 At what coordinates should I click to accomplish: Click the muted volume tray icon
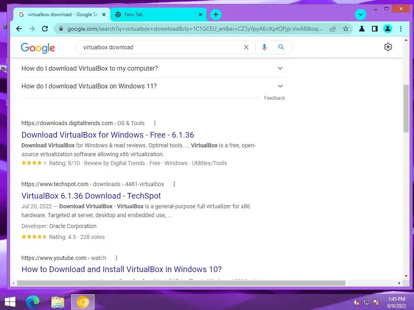coord(357,302)
